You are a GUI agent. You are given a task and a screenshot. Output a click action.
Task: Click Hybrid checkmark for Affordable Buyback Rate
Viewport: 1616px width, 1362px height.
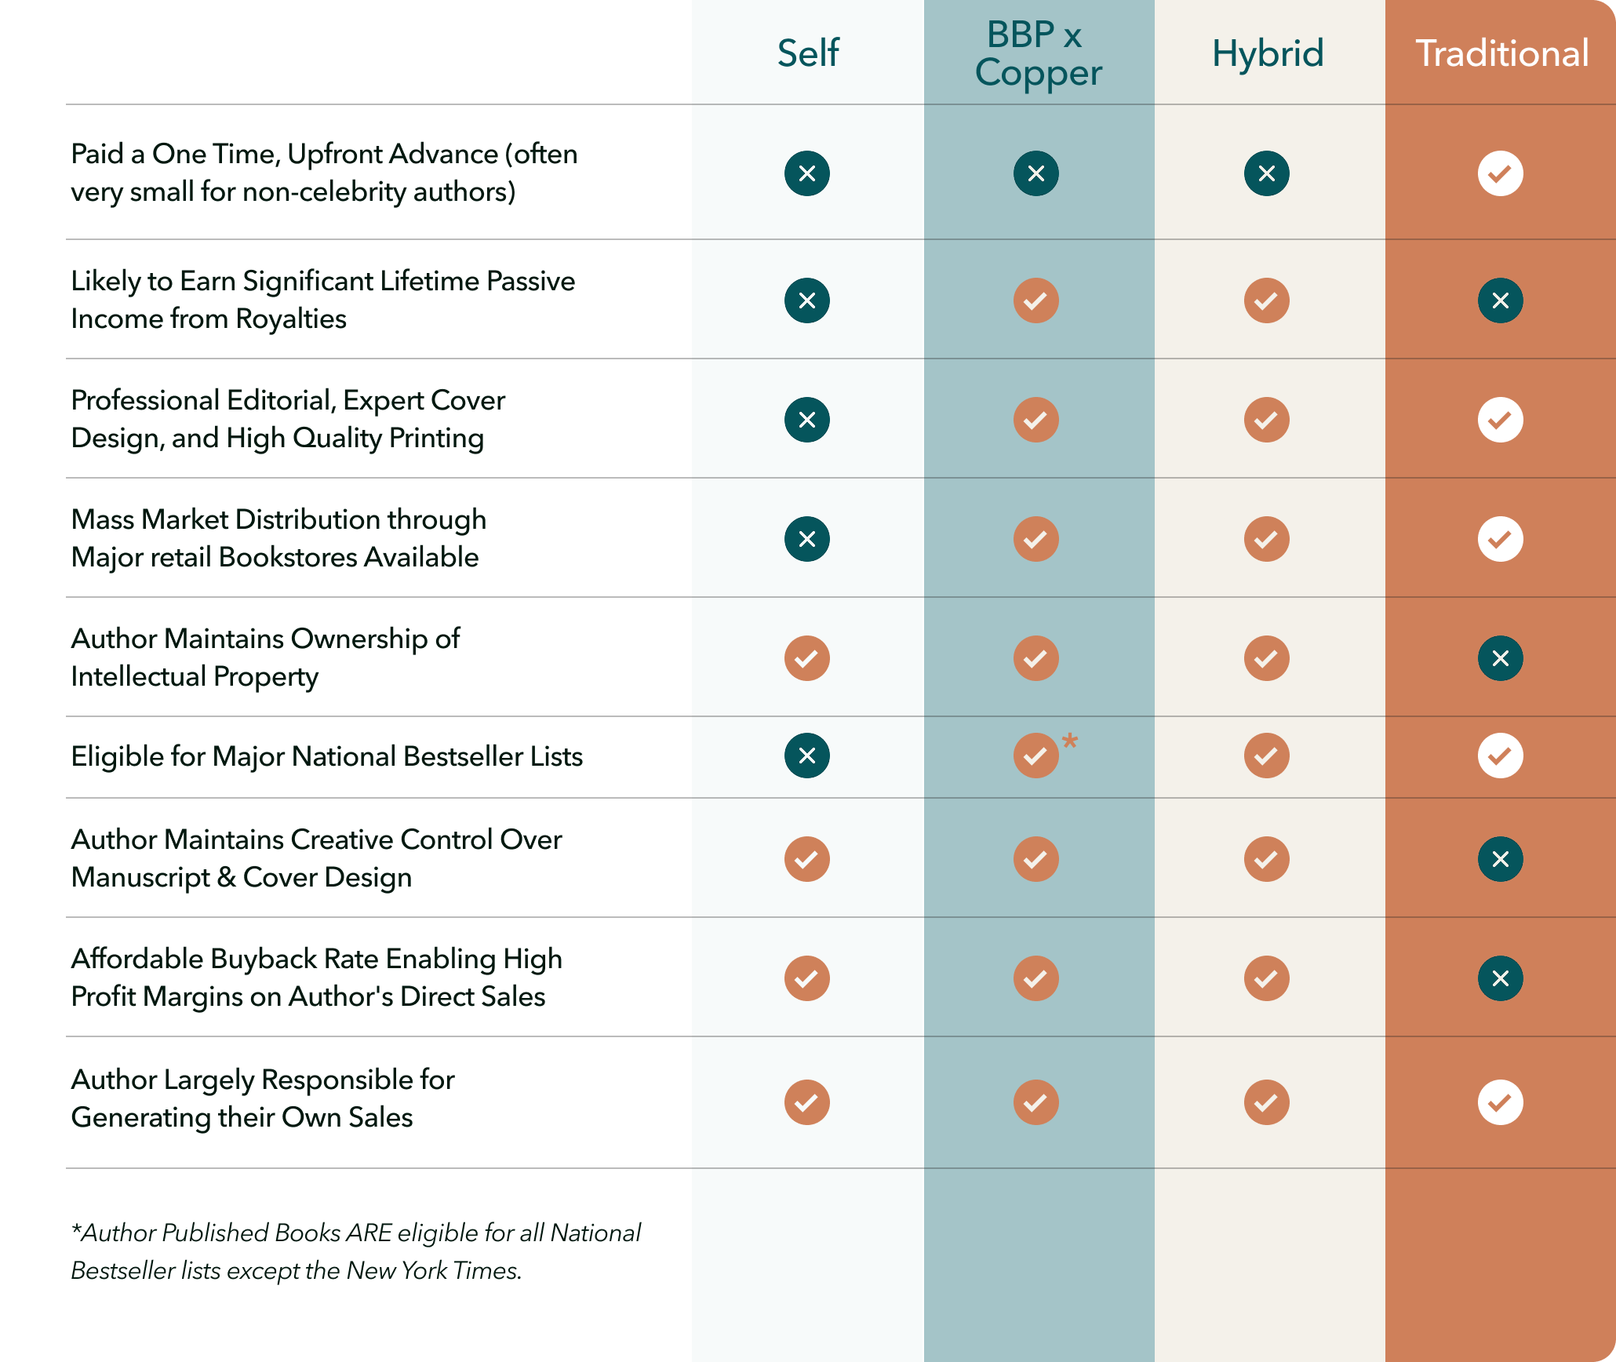coord(1266,978)
